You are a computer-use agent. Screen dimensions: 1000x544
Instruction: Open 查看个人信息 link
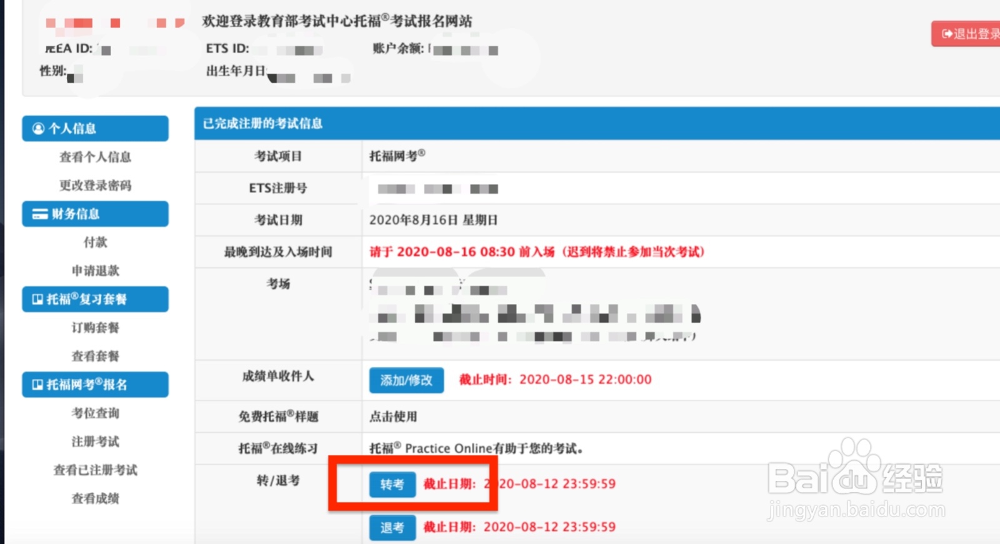[95, 157]
